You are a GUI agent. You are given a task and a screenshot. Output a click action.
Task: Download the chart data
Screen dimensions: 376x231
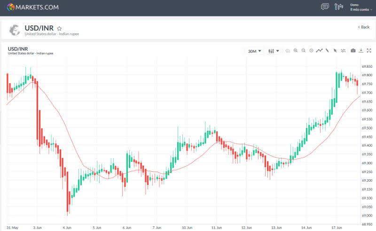click(x=361, y=51)
